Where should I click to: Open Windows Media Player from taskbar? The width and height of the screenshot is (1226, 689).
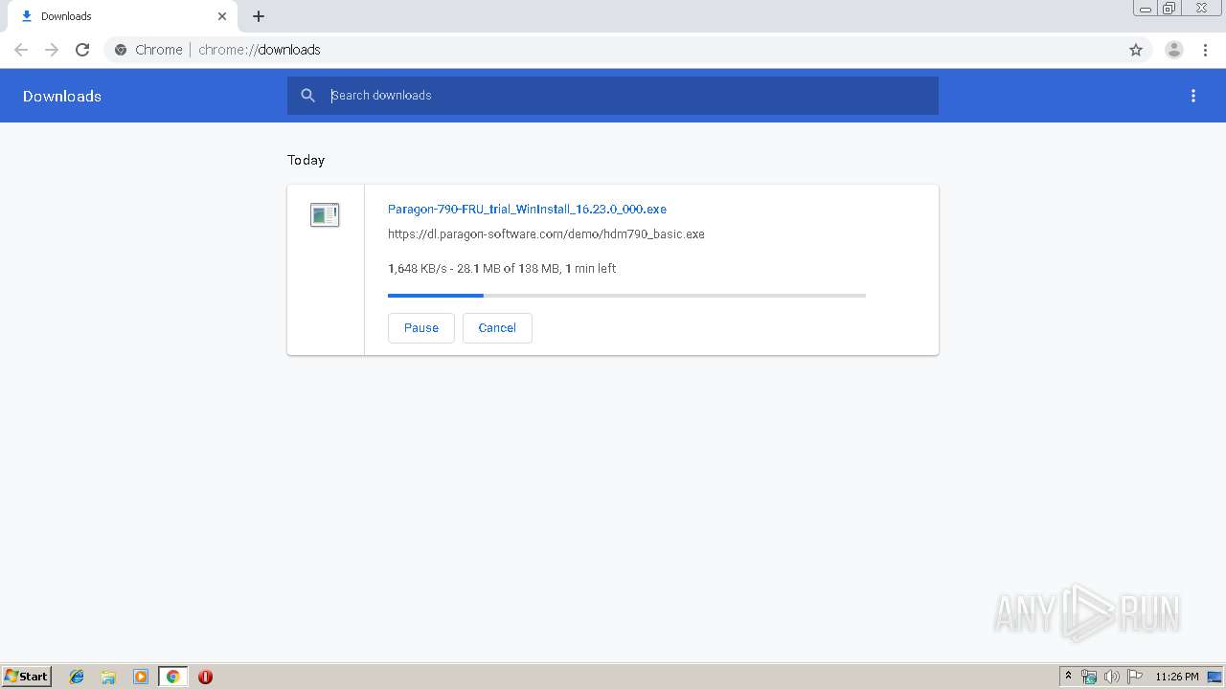click(x=141, y=677)
